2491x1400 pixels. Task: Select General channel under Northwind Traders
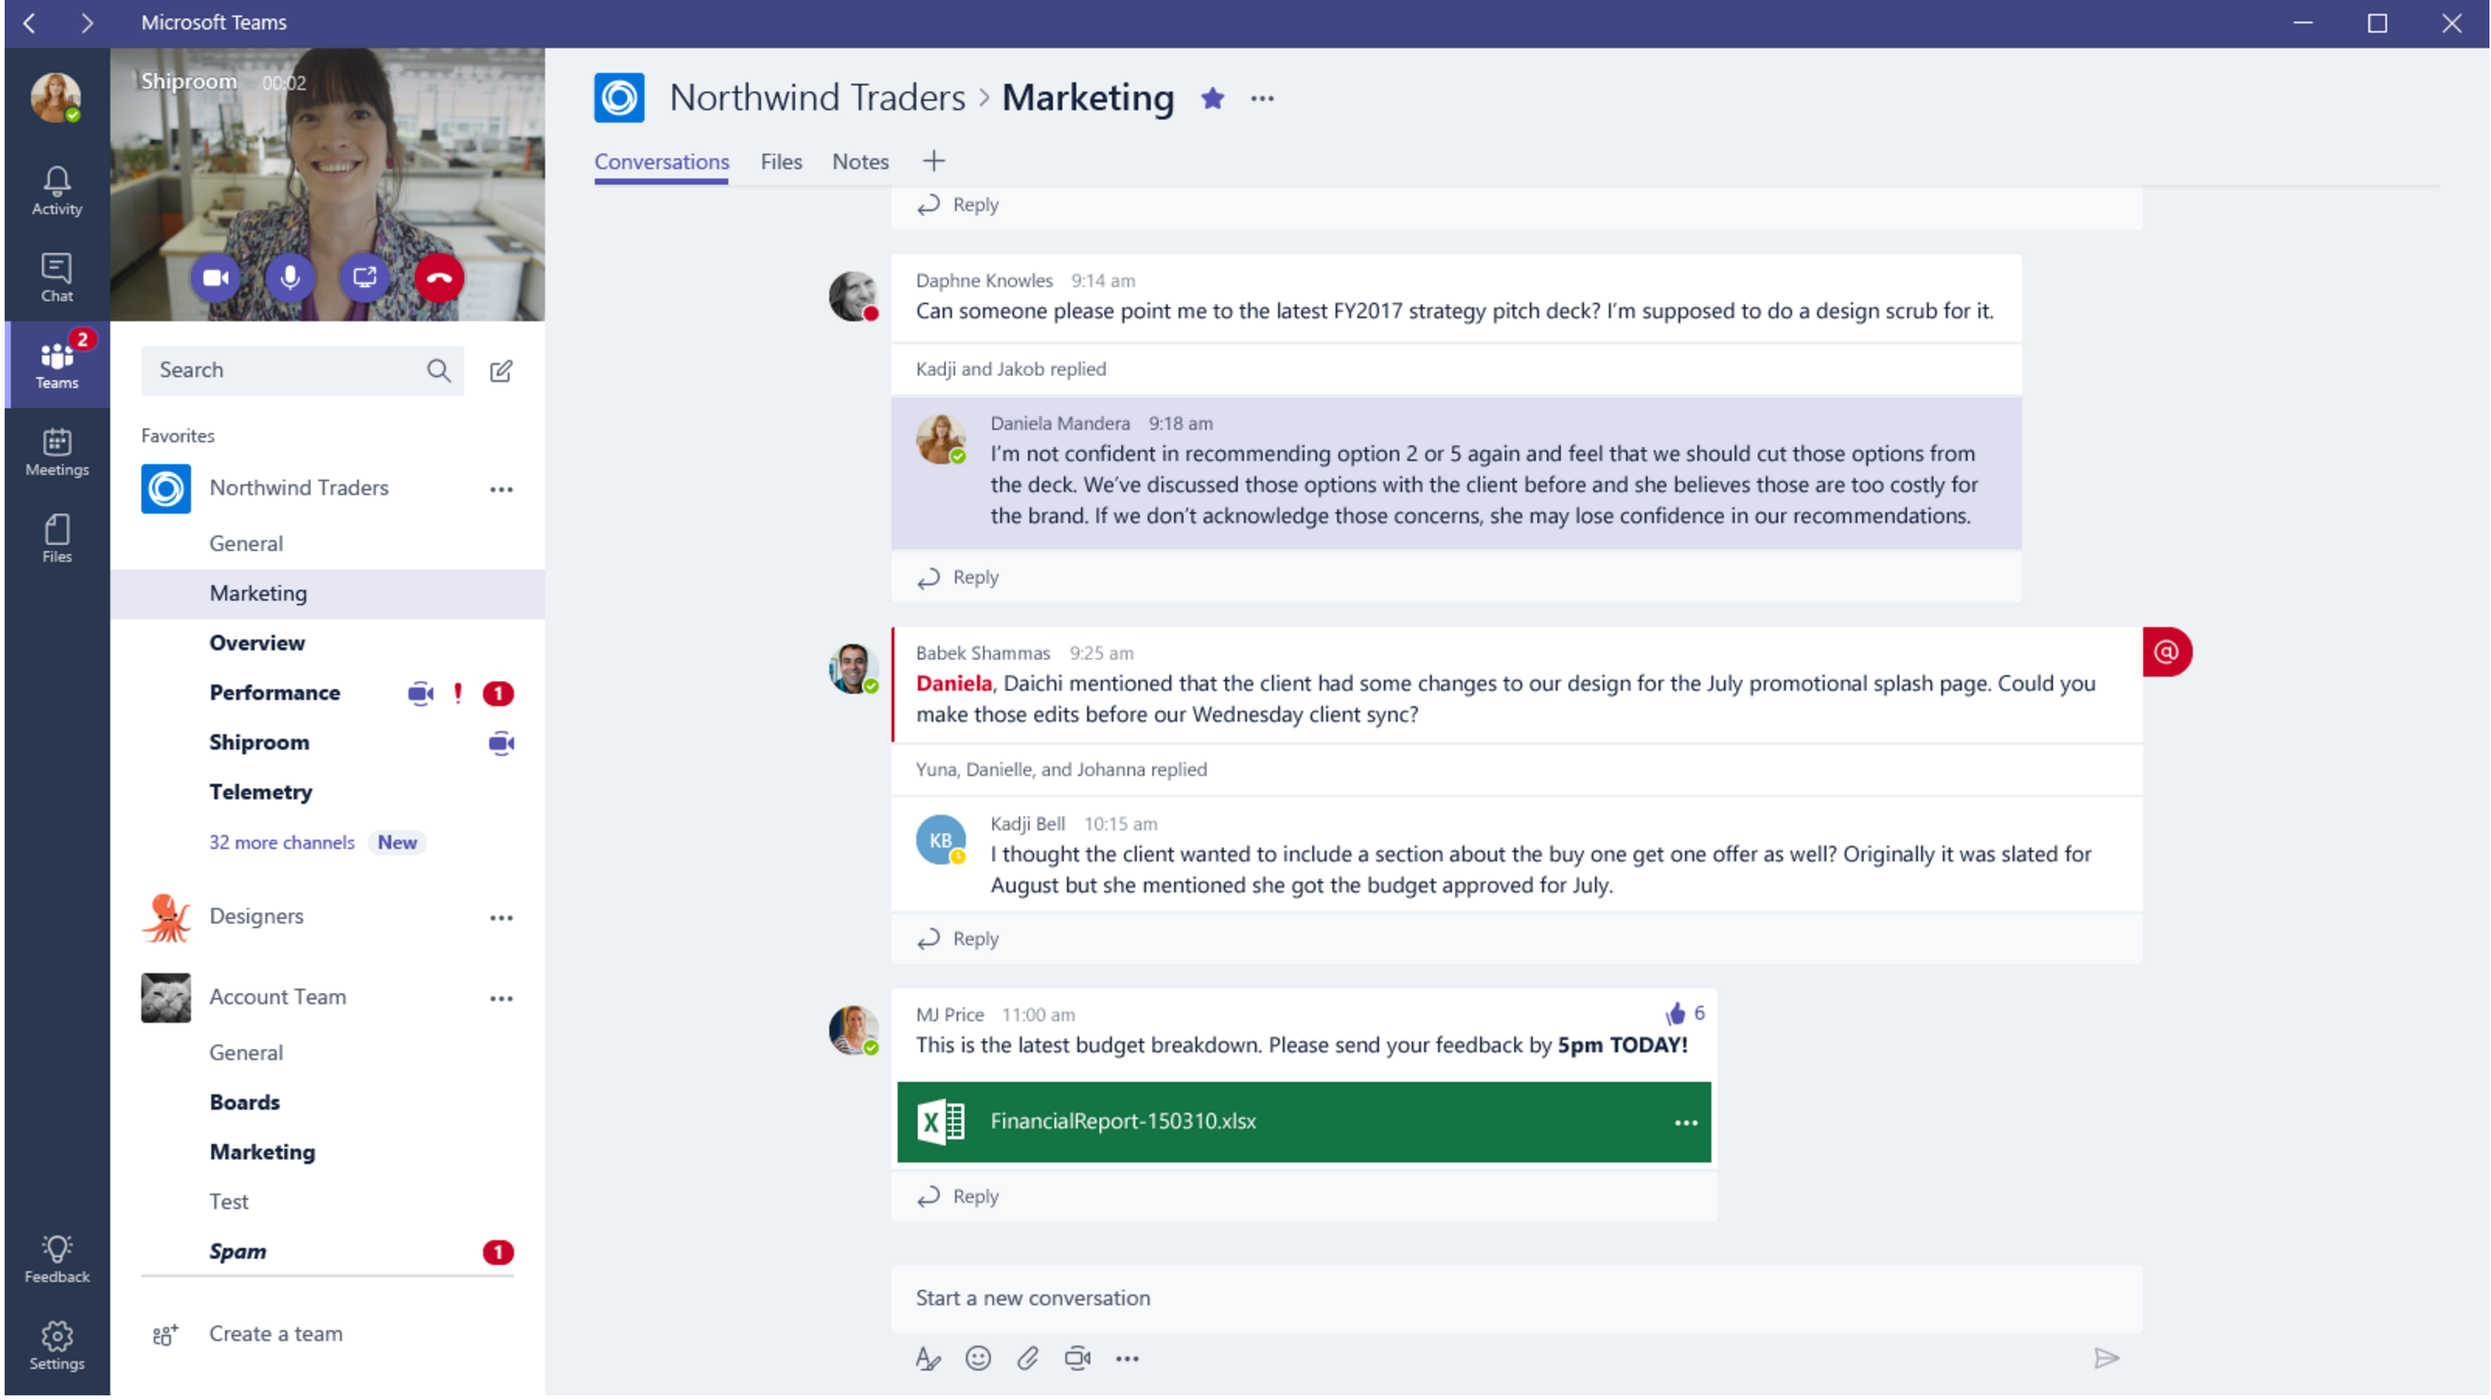point(247,543)
